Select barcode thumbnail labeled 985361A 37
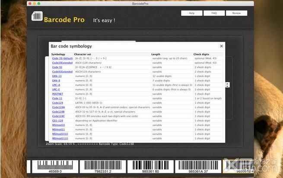Viewport: 283px width, 178px height. click(x=198, y=167)
